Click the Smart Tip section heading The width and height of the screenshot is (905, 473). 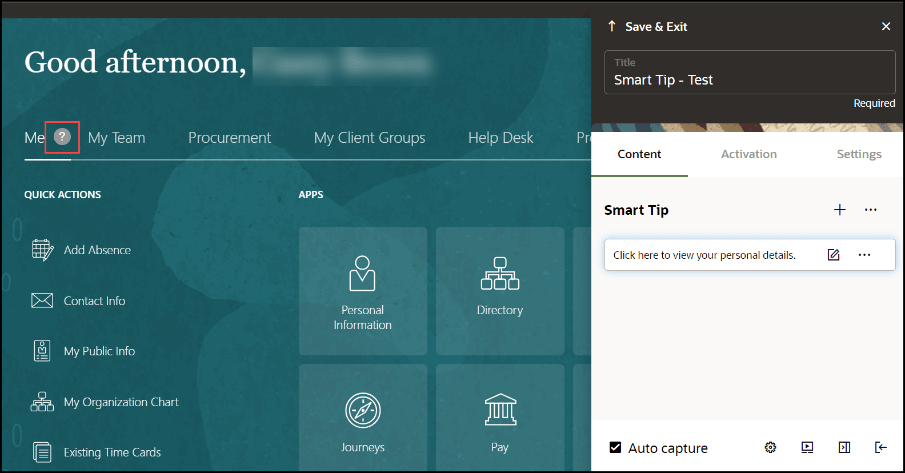pyautogui.click(x=636, y=210)
